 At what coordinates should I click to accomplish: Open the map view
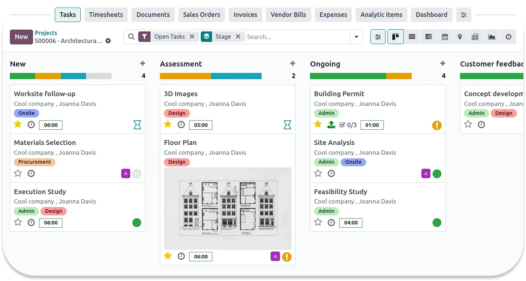460,37
